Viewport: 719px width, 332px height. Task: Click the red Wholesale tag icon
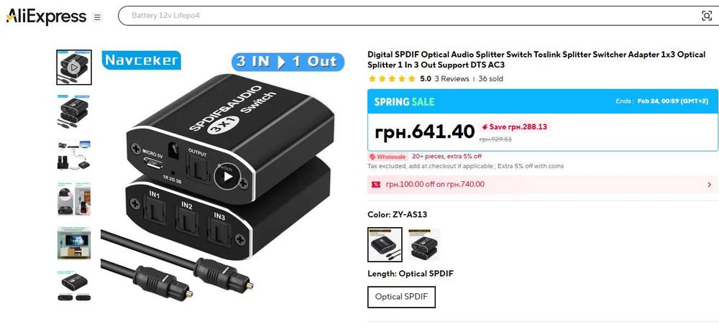(372, 157)
